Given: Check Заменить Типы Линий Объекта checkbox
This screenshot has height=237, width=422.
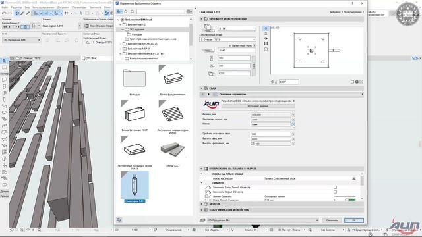Looking at the screenshot, I should click(335, 187).
